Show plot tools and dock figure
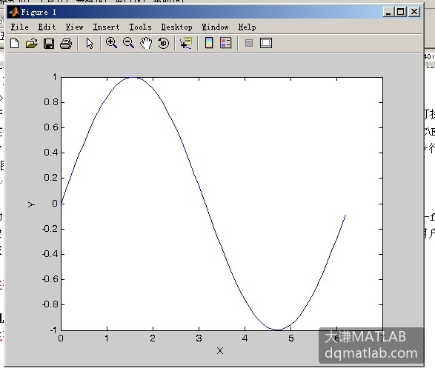 coord(266,43)
